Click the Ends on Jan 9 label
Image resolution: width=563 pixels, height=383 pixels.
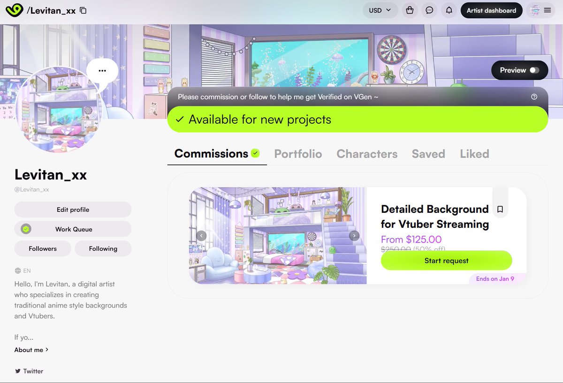coord(495,278)
